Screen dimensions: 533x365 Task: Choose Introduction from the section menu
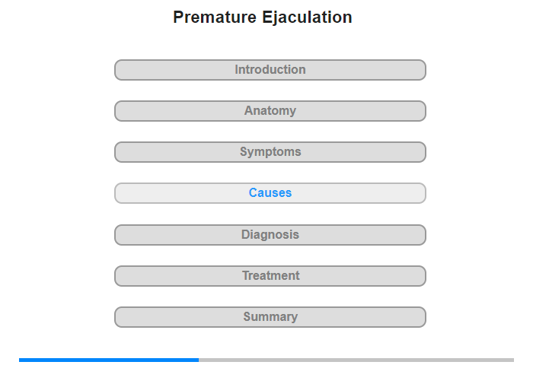(270, 70)
